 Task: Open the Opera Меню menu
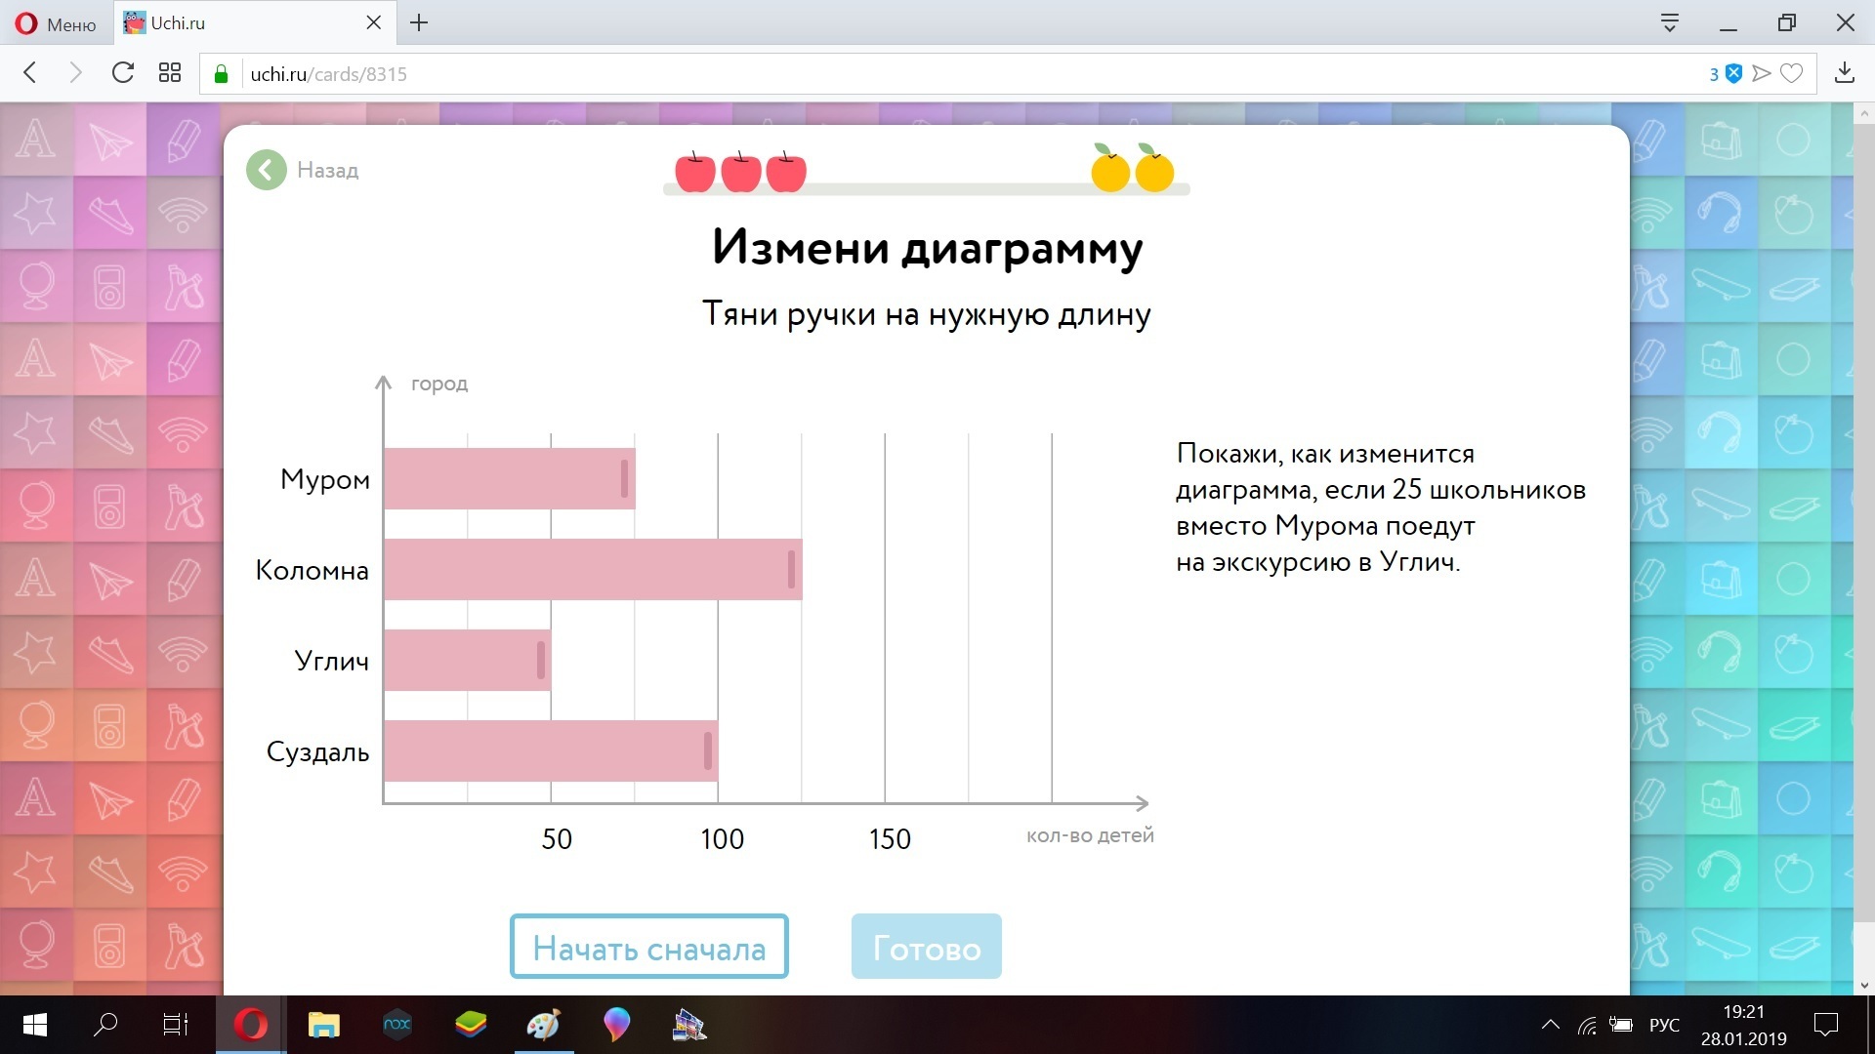pyautogui.click(x=56, y=23)
